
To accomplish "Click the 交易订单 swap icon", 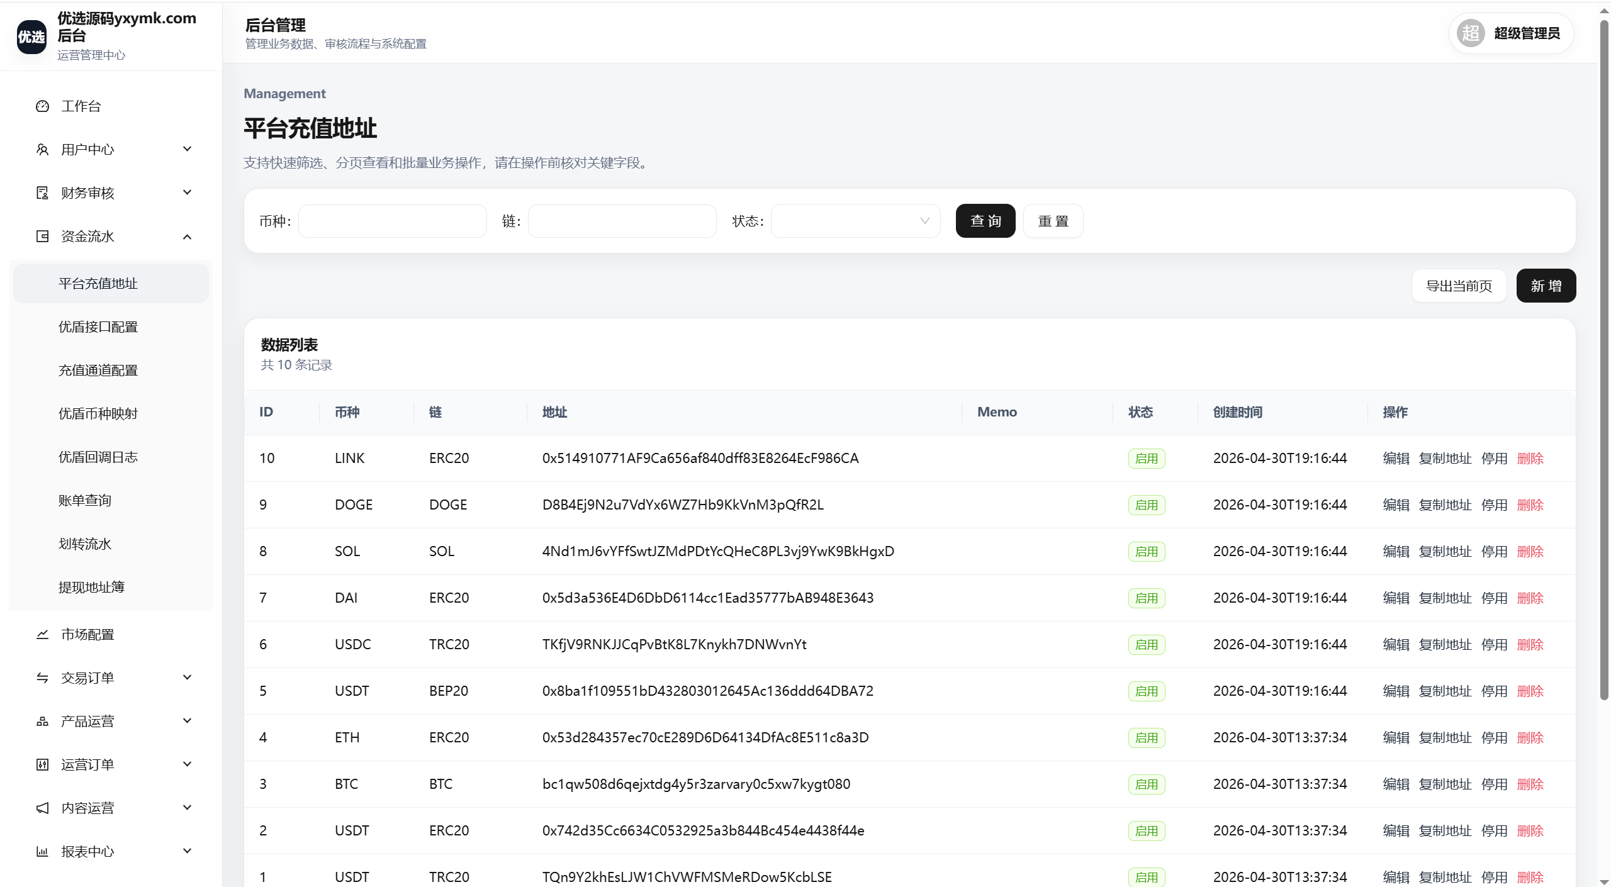I will click(42, 678).
